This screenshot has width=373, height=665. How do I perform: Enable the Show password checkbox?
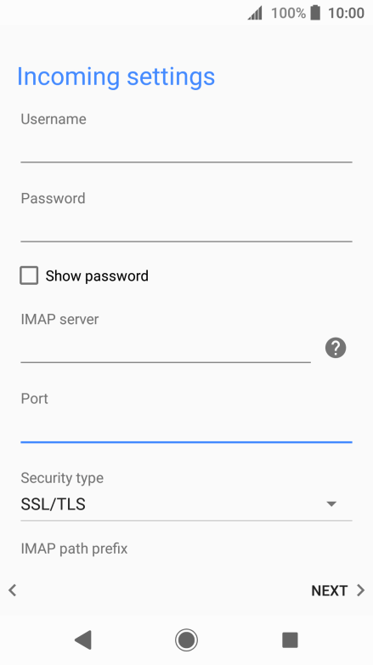[29, 276]
